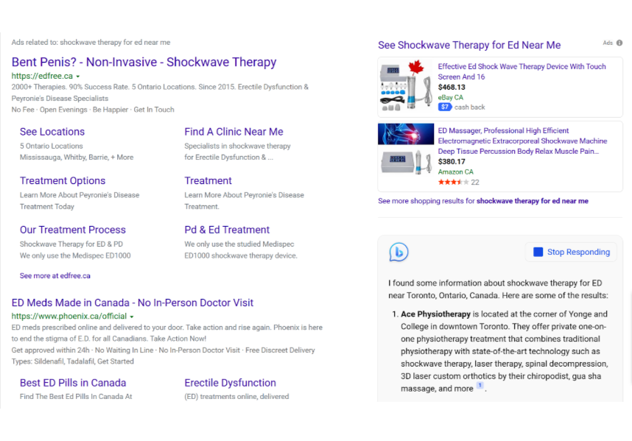Click the Bing chat logo icon

[398, 252]
